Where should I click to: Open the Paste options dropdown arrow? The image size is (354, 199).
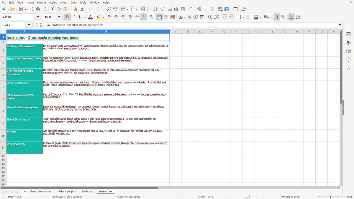70,9
